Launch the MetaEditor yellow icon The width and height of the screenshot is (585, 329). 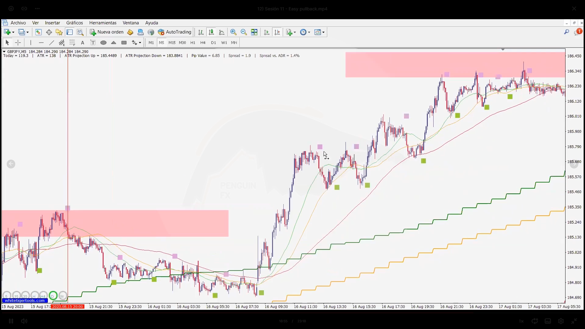[x=130, y=32]
